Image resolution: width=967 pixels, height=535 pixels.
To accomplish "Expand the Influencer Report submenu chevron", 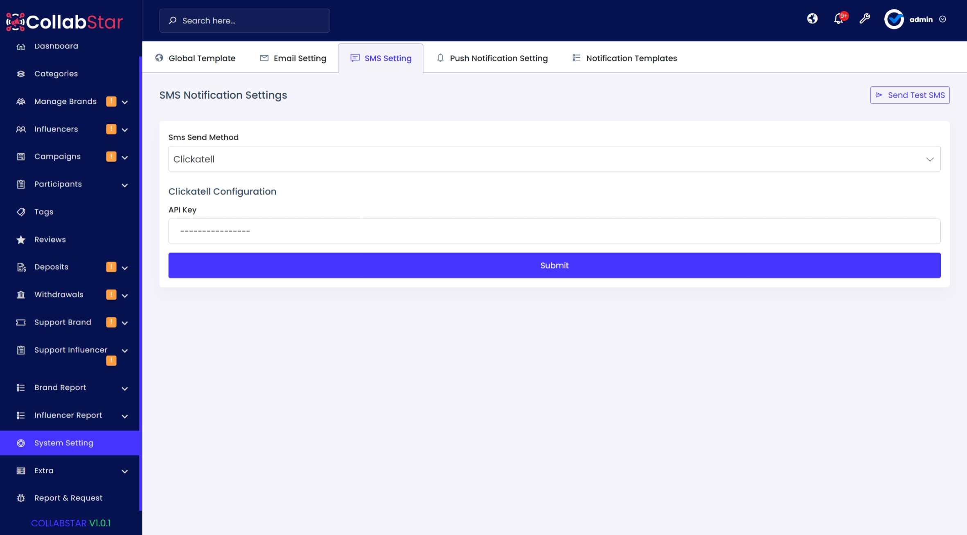I will pos(125,416).
